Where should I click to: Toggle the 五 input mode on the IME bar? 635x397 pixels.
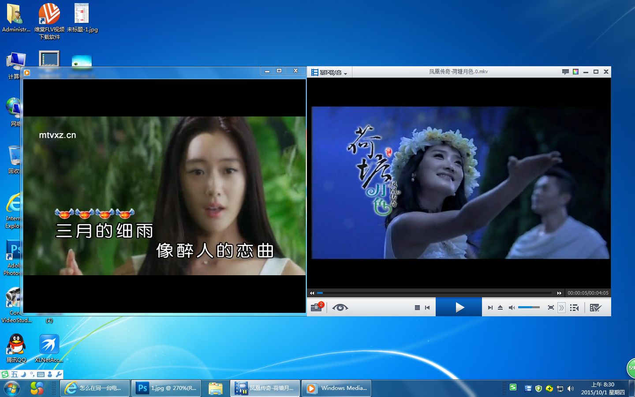point(14,375)
